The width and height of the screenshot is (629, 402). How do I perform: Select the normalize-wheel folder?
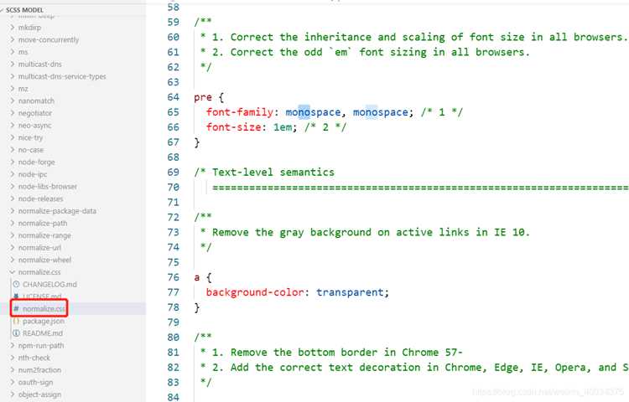click(x=44, y=260)
